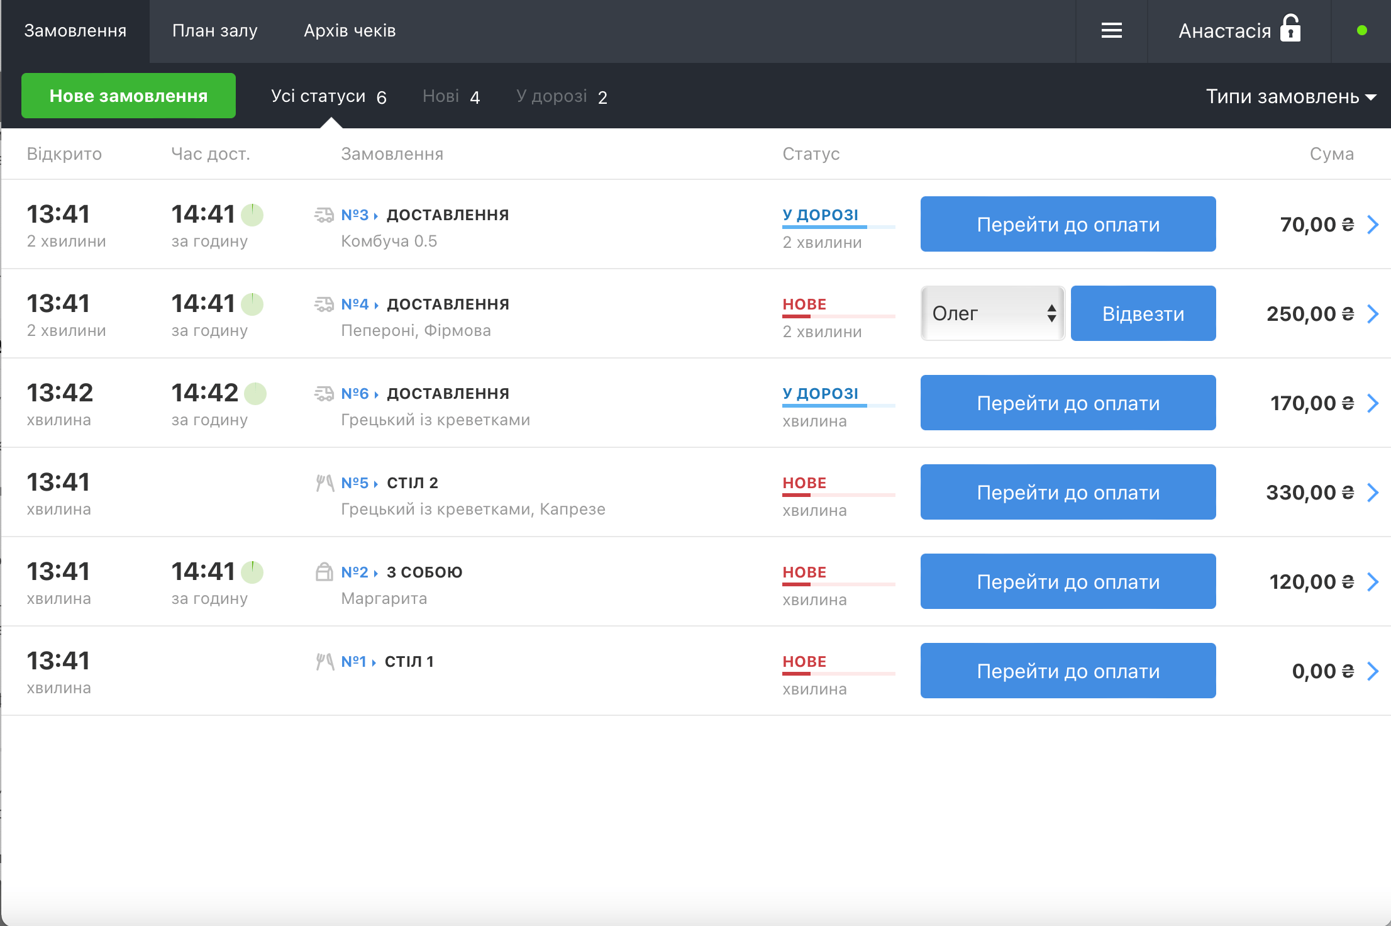Open details arrow for 250,00 ₴ order
Image resolution: width=1391 pixels, height=926 pixels.
pos(1373,314)
